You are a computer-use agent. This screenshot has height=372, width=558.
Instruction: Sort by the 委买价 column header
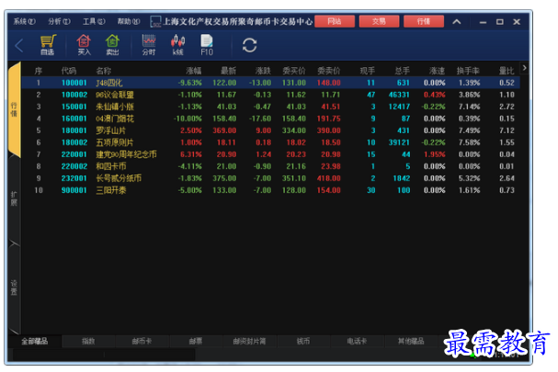tap(294, 71)
